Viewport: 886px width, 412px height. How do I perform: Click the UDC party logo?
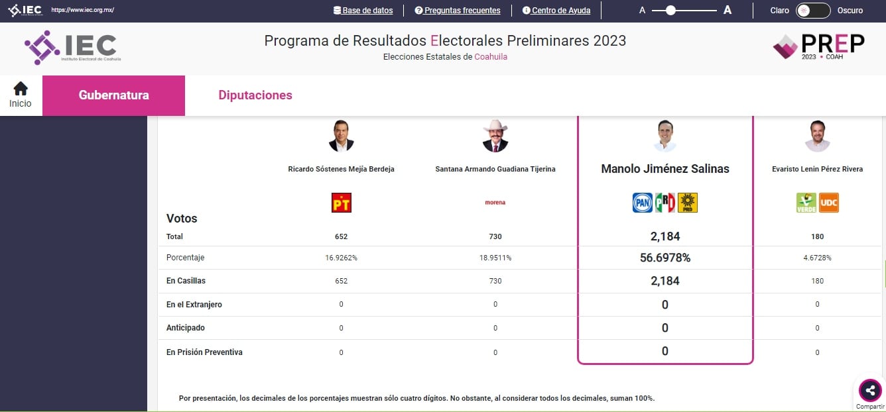(x=829, y=203)
